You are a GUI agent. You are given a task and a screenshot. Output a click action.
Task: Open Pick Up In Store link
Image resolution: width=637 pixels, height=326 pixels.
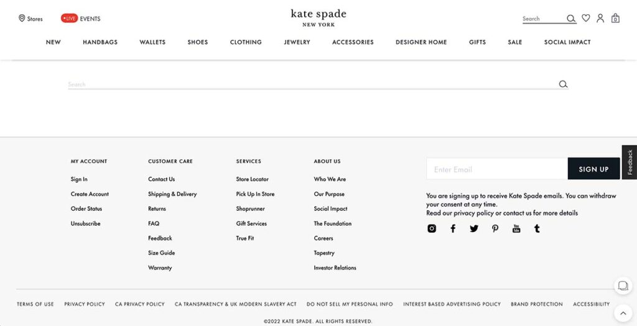[x=255, y=194]
